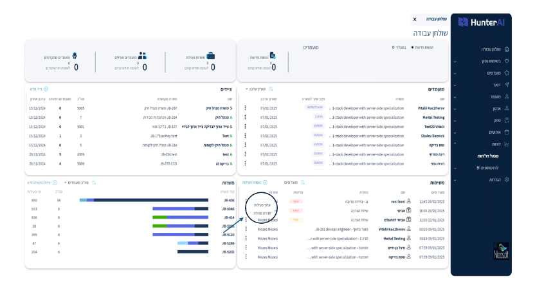Viewport: 535px width, 292px height.
Task: Expand the mail (paper plane) sidebar section chevron
Action: (x=455, y=86)
